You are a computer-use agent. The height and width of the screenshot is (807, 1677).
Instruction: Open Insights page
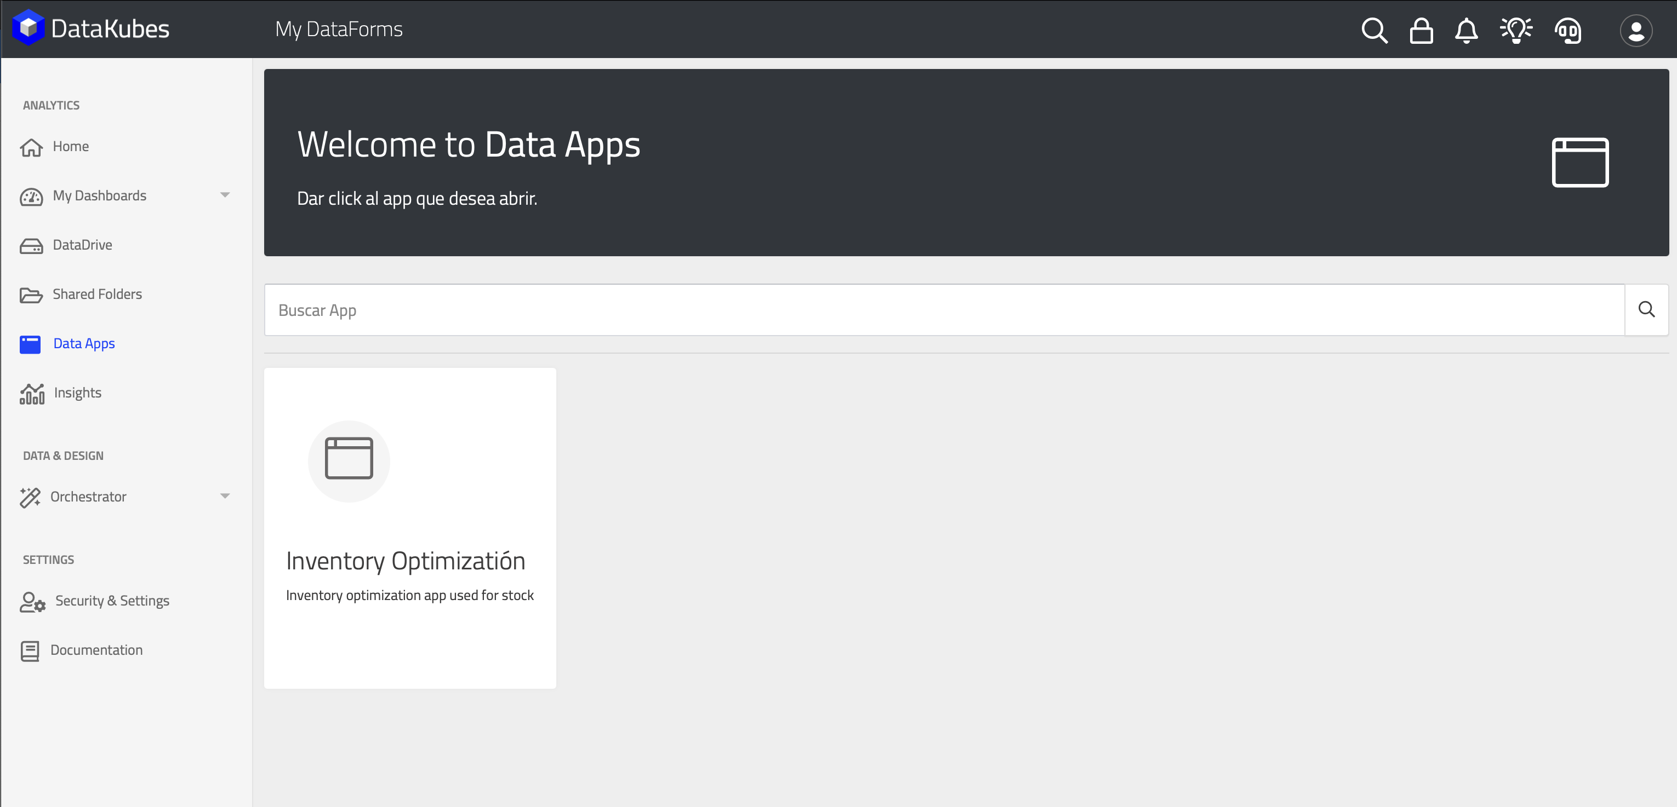77,393
